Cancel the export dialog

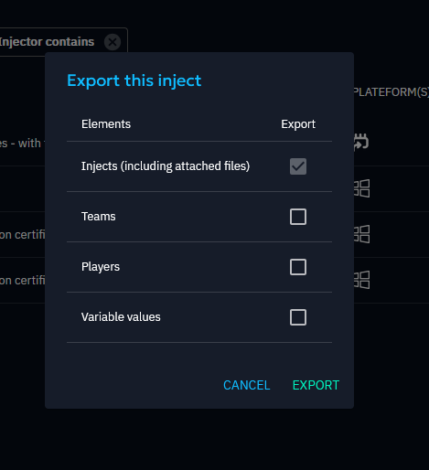[x=247, y=385]
